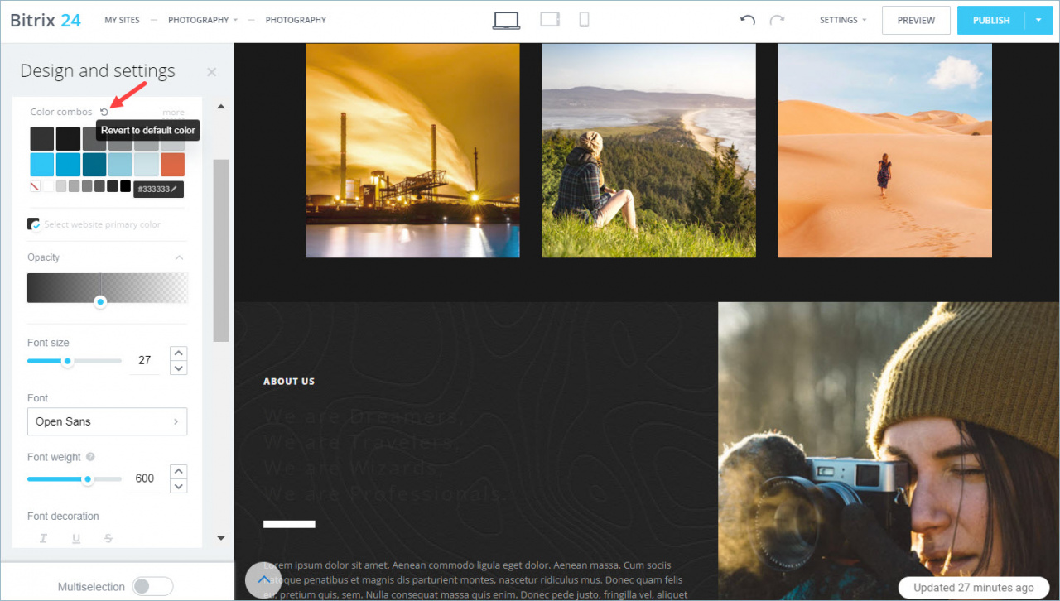Click the Lorem ipsum paragraph text
The width and height of the screenshot is (1060, 601).
point(474,580)
